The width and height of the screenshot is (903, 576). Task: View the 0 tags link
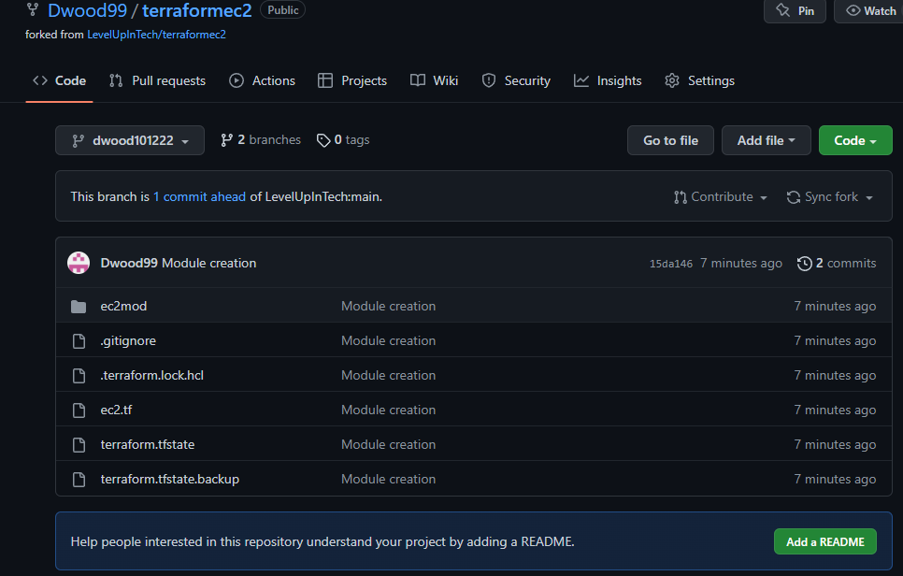coord(343,140)
